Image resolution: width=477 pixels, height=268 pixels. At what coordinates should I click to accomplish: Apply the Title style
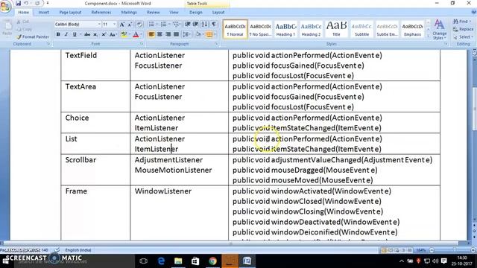(x=336, y=30)
